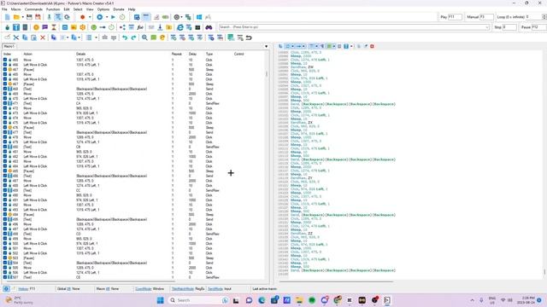The width and height of the screenshot is (547, 307).
Task: Open the Windows Start menu
Action: [x=161, y=300]
